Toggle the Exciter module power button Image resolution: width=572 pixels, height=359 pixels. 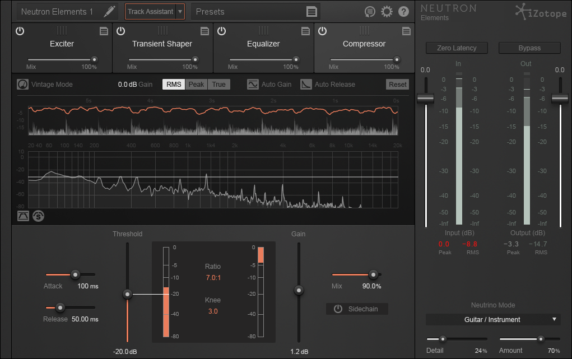[20, 31]
